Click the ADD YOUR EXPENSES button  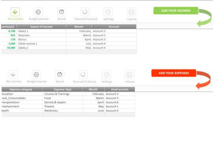click(x=174, y=73)
